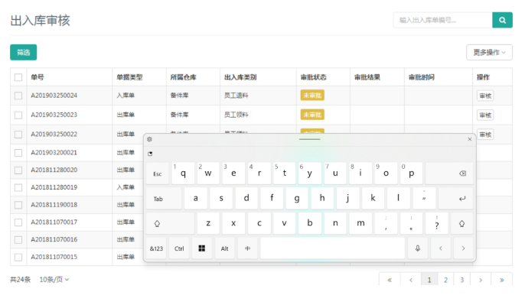Open the 10条/页 page size dropdown
Image resolution: width=525 pixels, height=305 pixels.
coord(54,279)
